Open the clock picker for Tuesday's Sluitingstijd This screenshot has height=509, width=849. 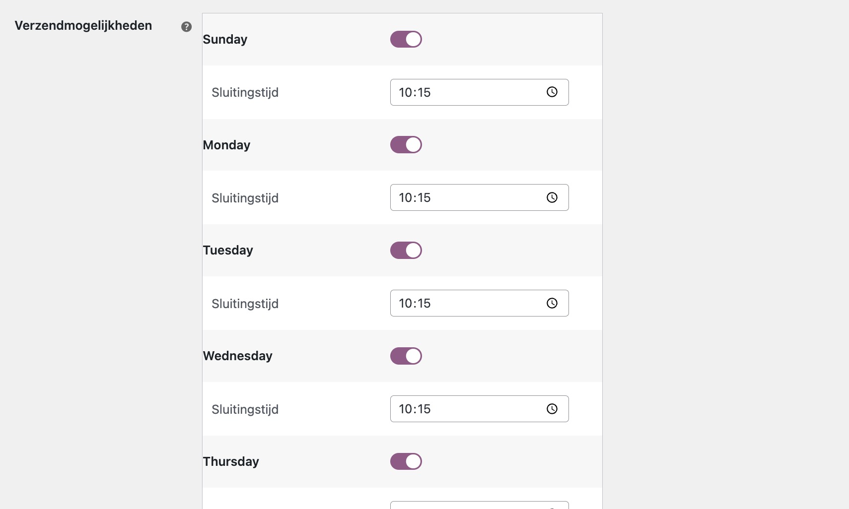[552, 303]
